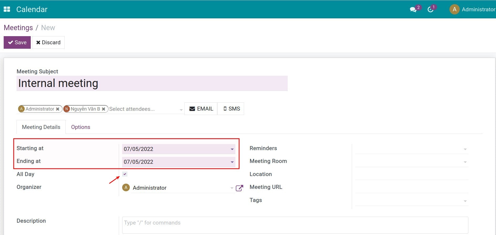This screenshot has height=235, width=496.
Task: Discard the meeting changes
Action: tap(48, 42)
